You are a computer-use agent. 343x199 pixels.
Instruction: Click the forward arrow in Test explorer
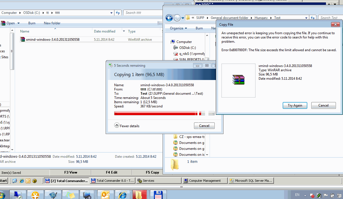tap(177, 18)
